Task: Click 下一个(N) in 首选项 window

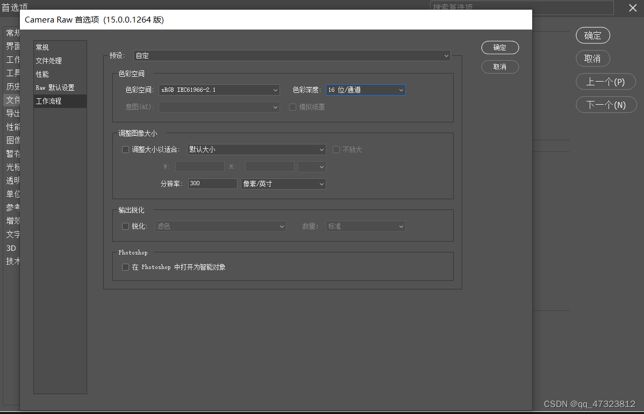Action: click(606, 105)
